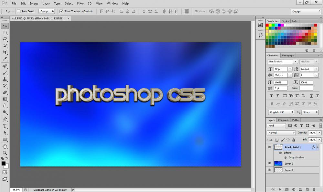Open the Character text Color swatch
Viewport: 323px width, 192px height.
pos(306,88)
